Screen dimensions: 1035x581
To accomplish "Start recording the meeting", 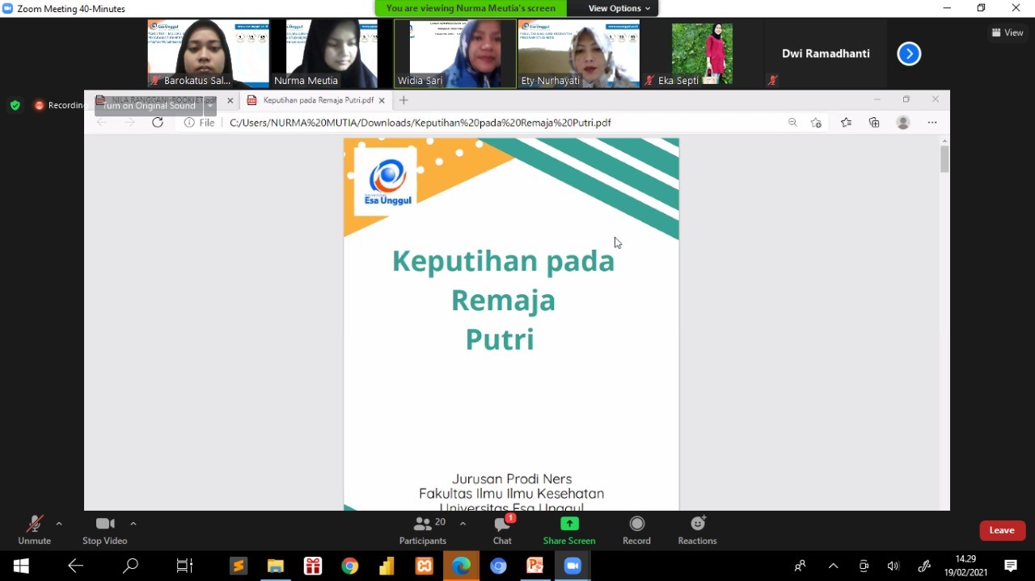I will coord(636,530).
